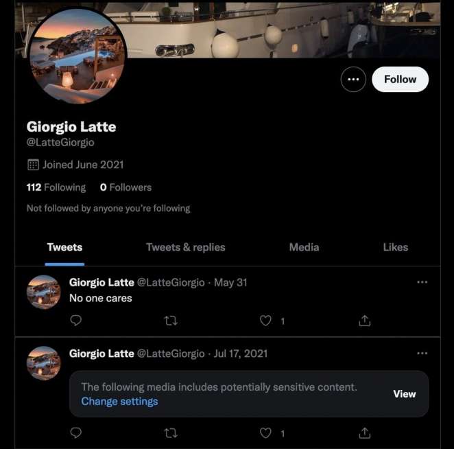
Task: Reply to the Jul 17, 2021 tweet
Action: (x=76, y=433)
